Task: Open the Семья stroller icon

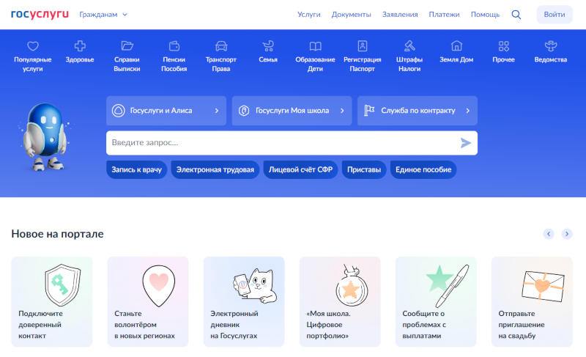Action: click(x=268, y=46)
